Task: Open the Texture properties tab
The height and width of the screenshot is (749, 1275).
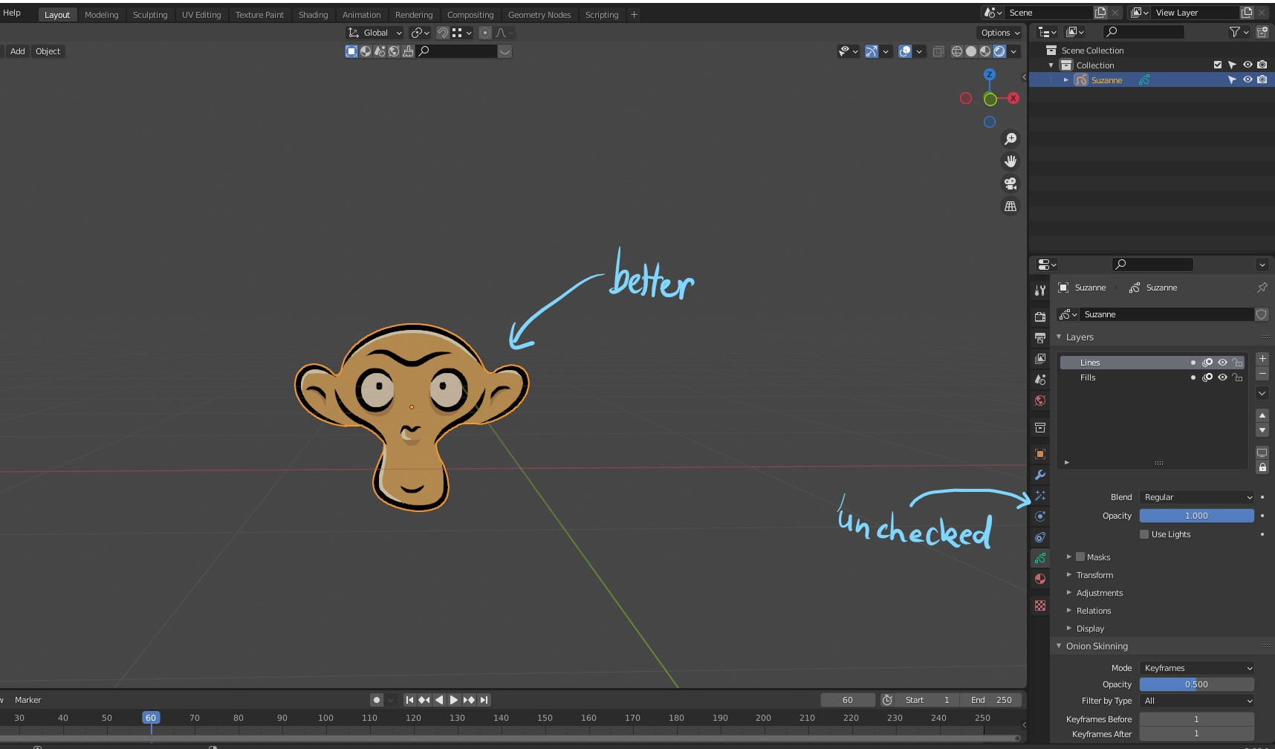Action: click(1040, 606)
